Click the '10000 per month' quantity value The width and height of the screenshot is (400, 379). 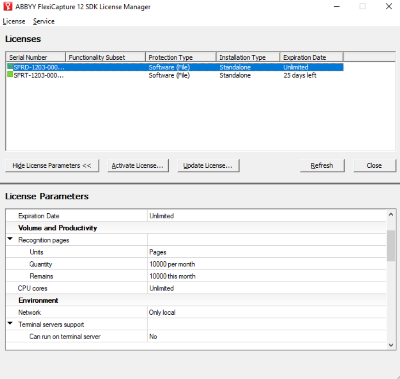coord(172,264)
